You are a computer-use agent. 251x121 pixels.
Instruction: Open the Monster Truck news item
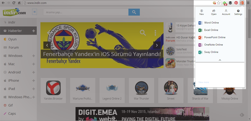tap(180, 63)
